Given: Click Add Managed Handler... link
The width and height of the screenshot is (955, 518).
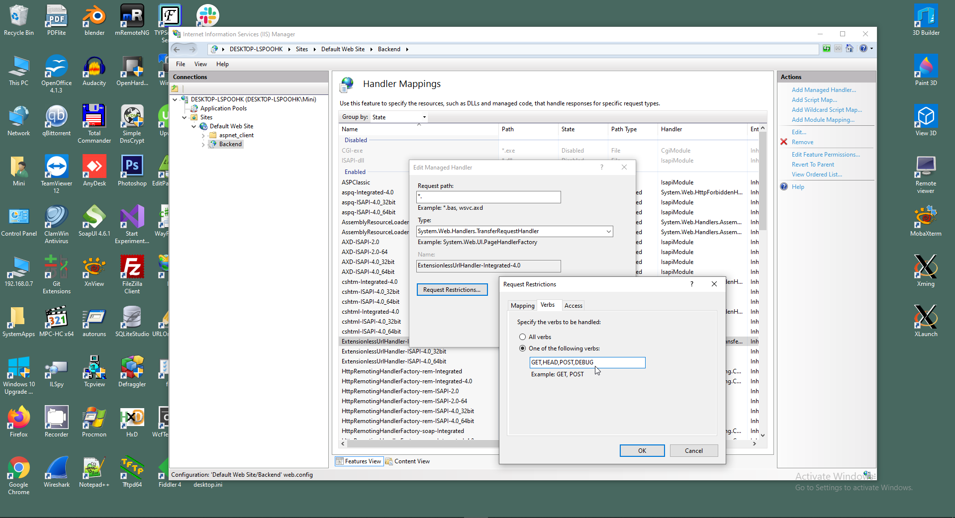Looking at the screenshot, I should tap(824, 90).
